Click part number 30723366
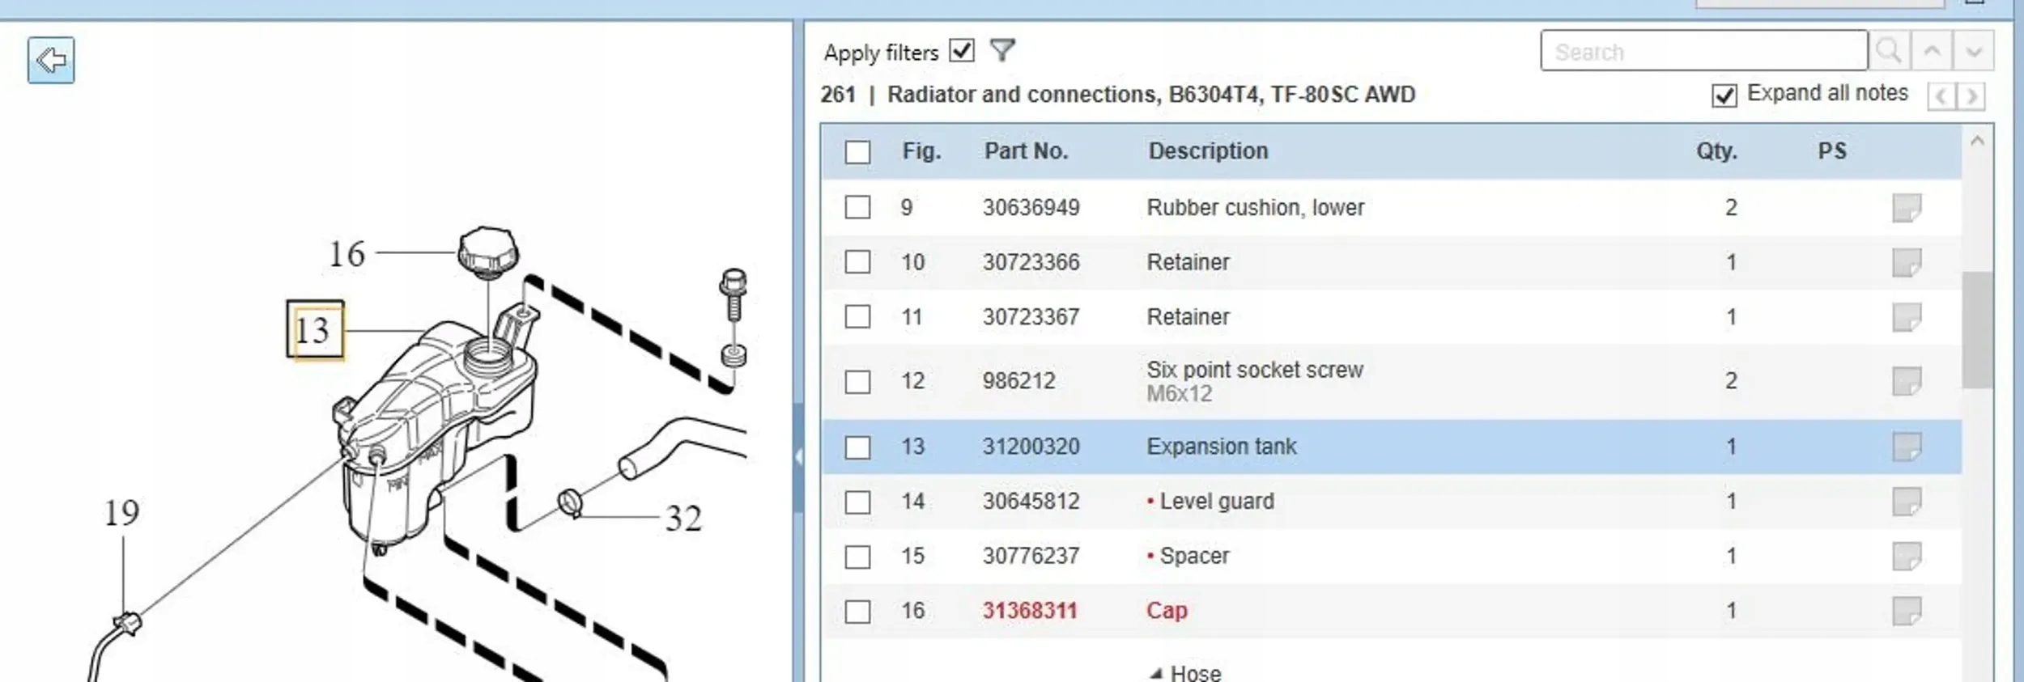Viewport: 2024px width, 682px height. point(1031,263)
